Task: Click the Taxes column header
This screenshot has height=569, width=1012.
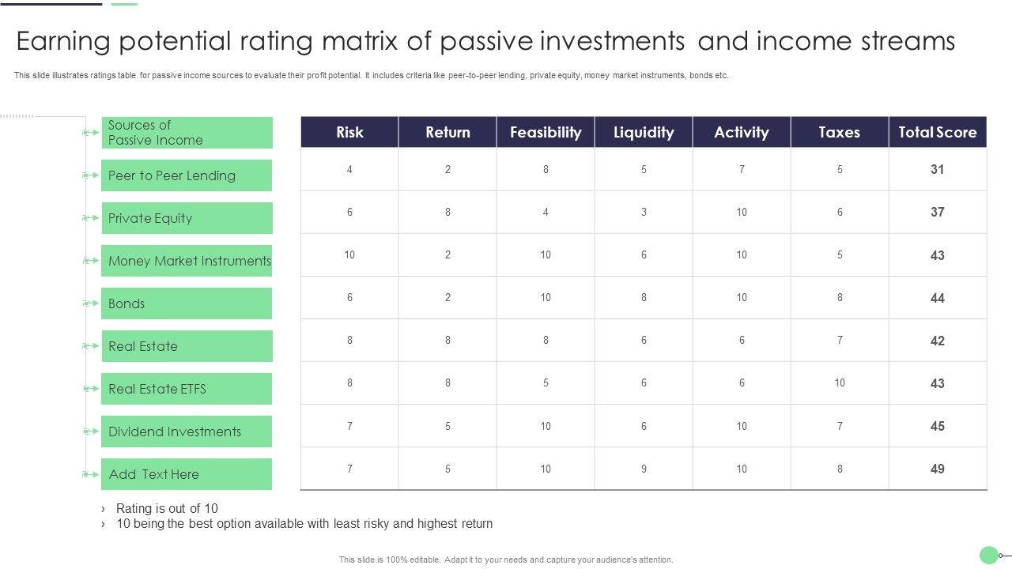Action: [840, 132]
